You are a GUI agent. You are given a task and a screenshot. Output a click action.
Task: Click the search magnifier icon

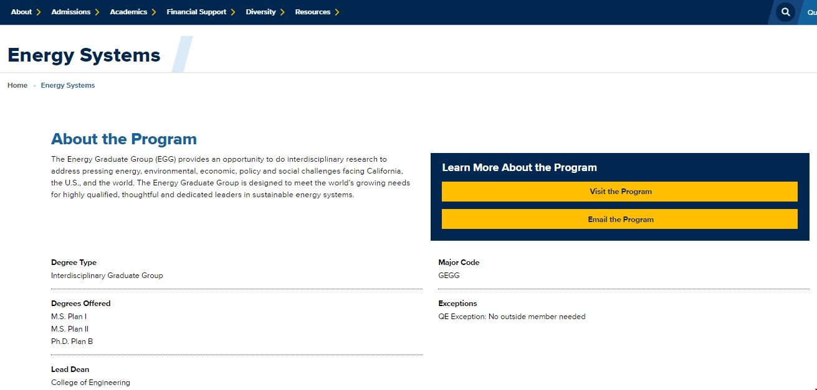(785, 12)
